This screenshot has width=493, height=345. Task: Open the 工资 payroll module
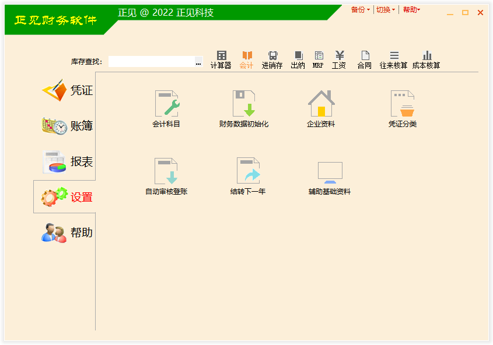tap(339, 59)
